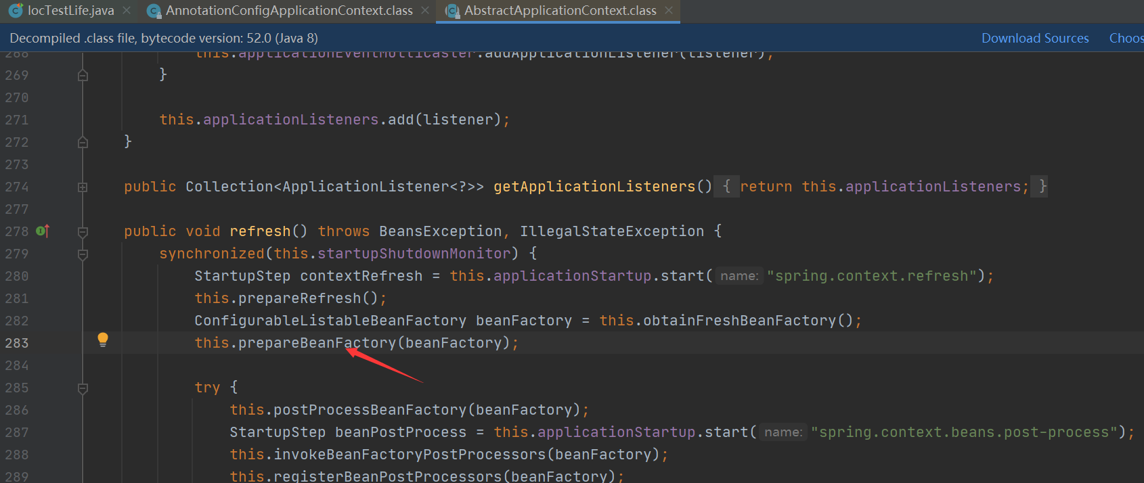Collapse the synchronized block at line 279

[83, 254]
